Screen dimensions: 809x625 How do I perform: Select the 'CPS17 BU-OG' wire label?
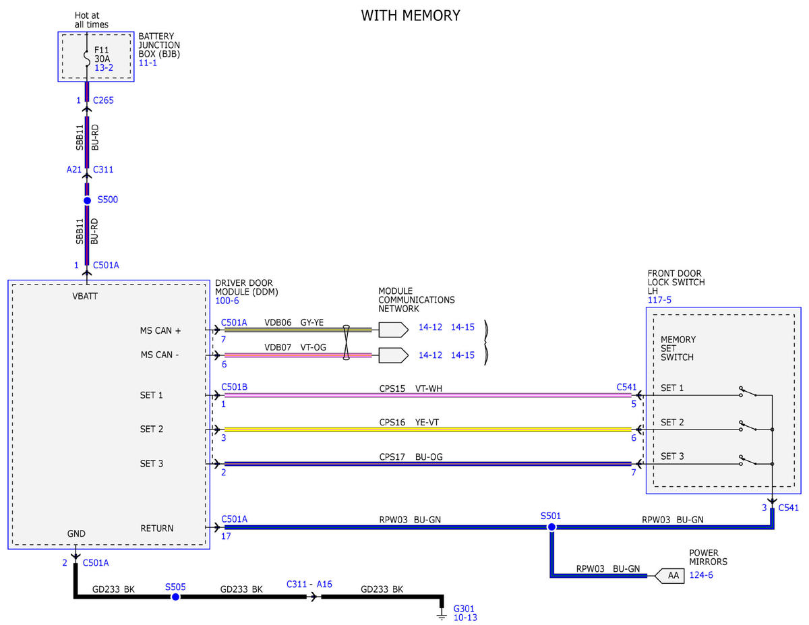point(411,457)
